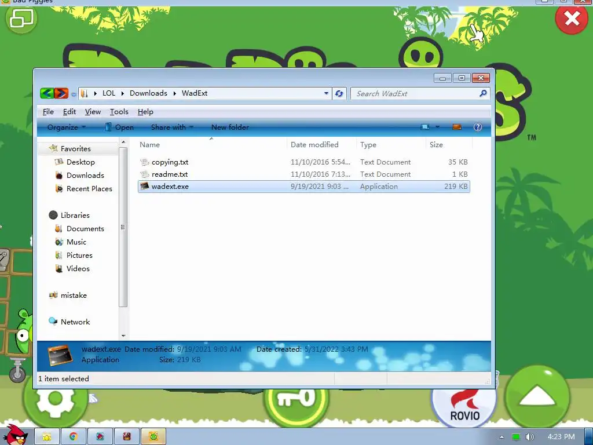Click the folder icon in the address bar
This screenshot has width=593, height=445.
coord(85,93)
